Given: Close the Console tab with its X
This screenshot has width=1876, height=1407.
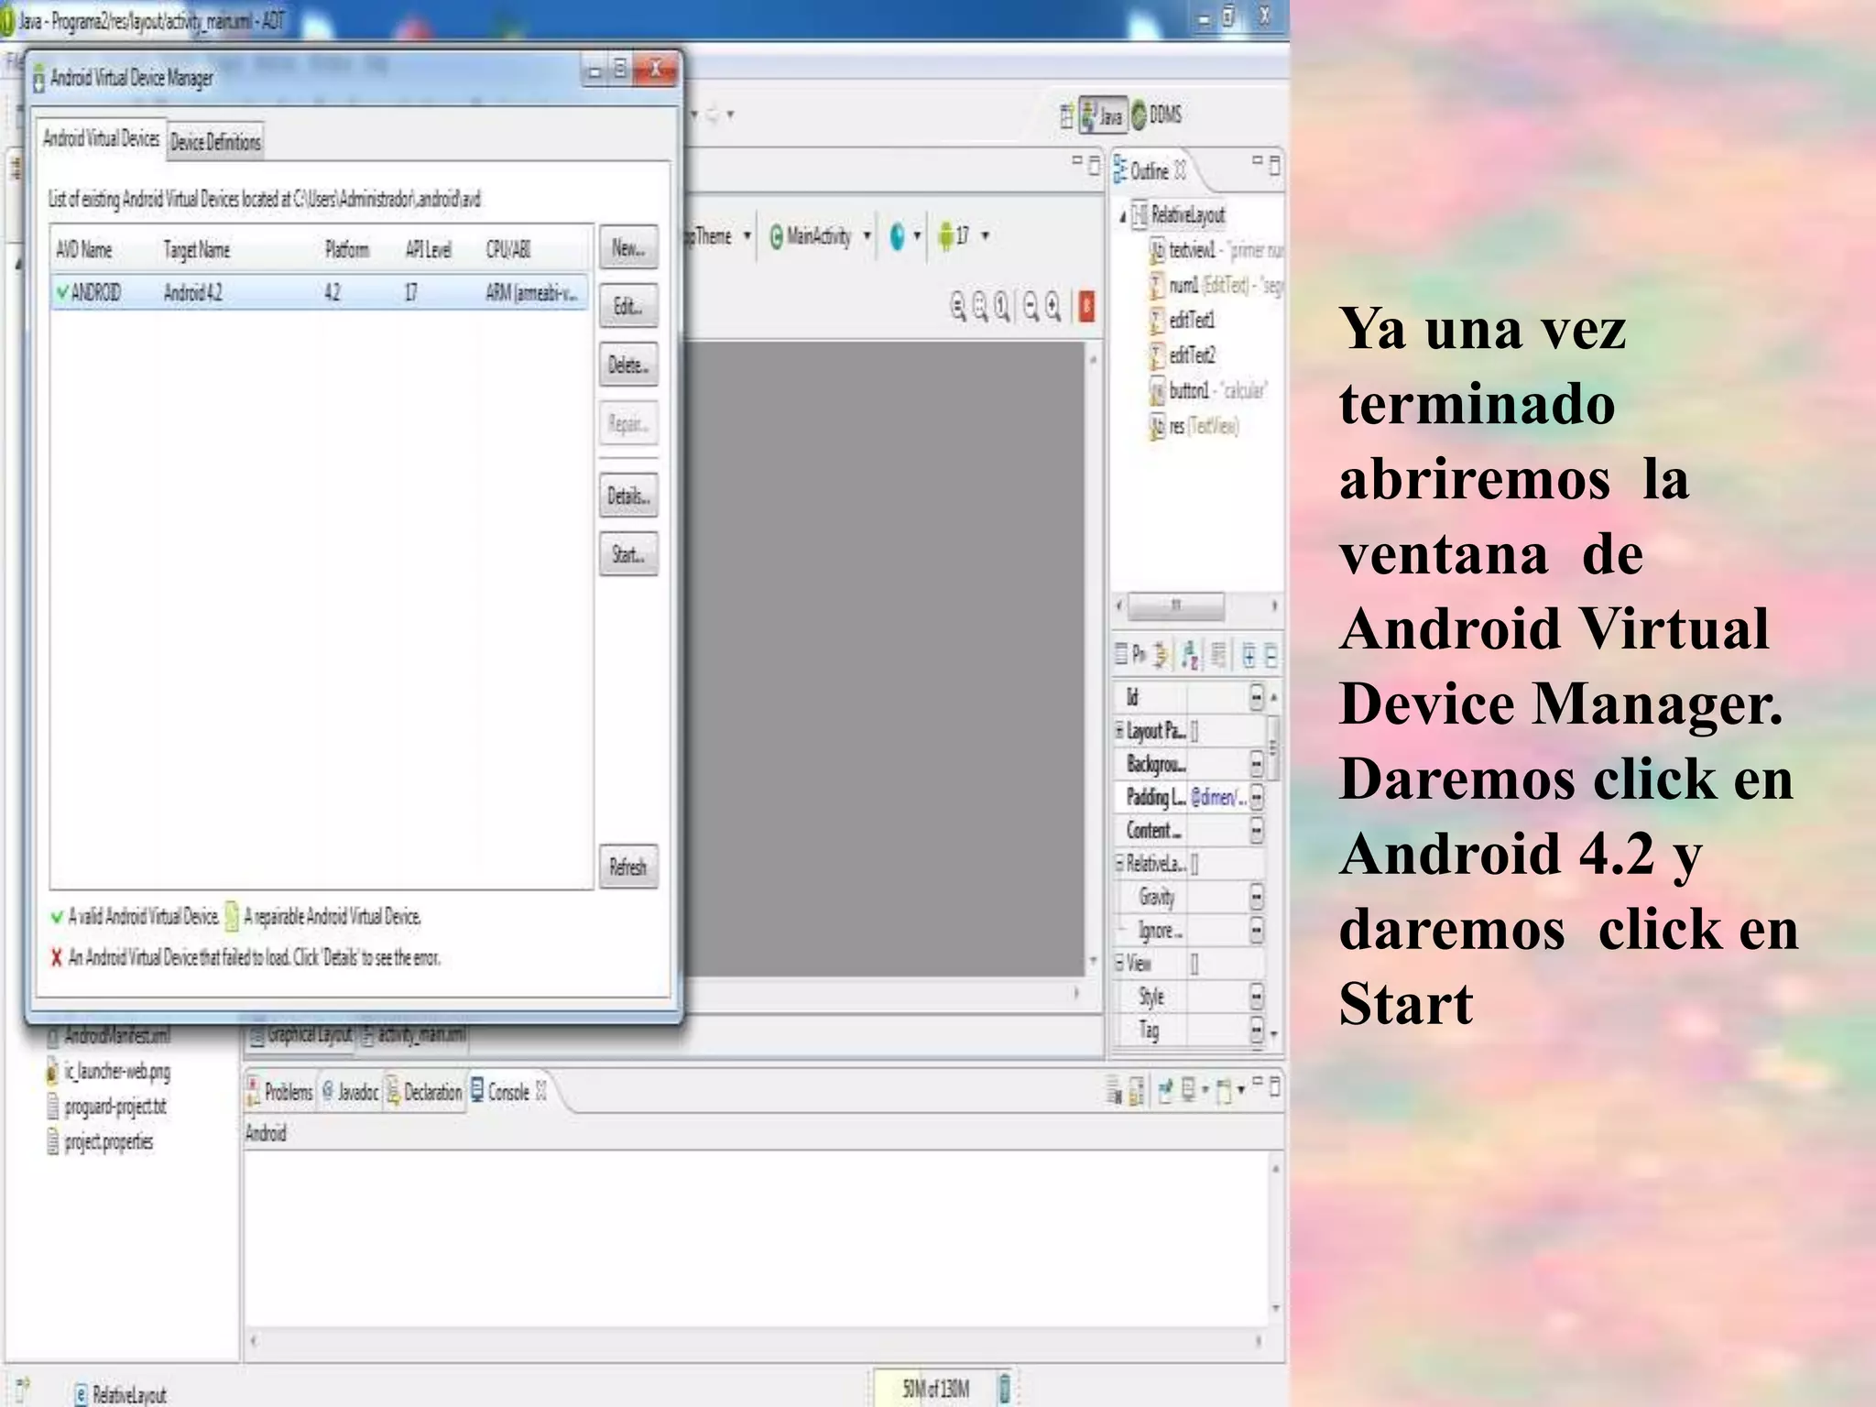Looking at the screenshot, I should [541, 1090].
